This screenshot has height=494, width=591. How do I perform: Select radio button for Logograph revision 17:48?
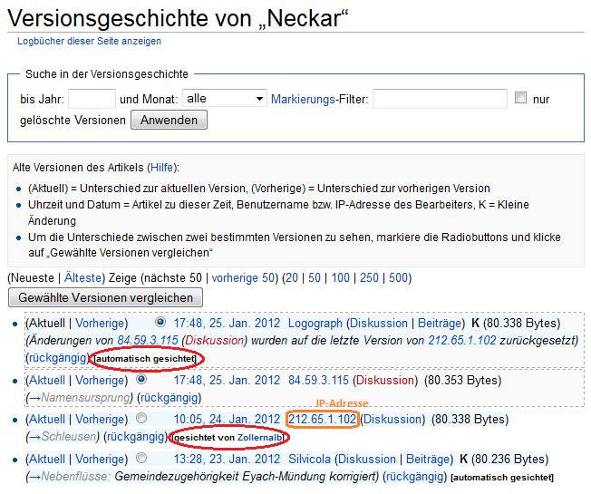pos(160,322)
